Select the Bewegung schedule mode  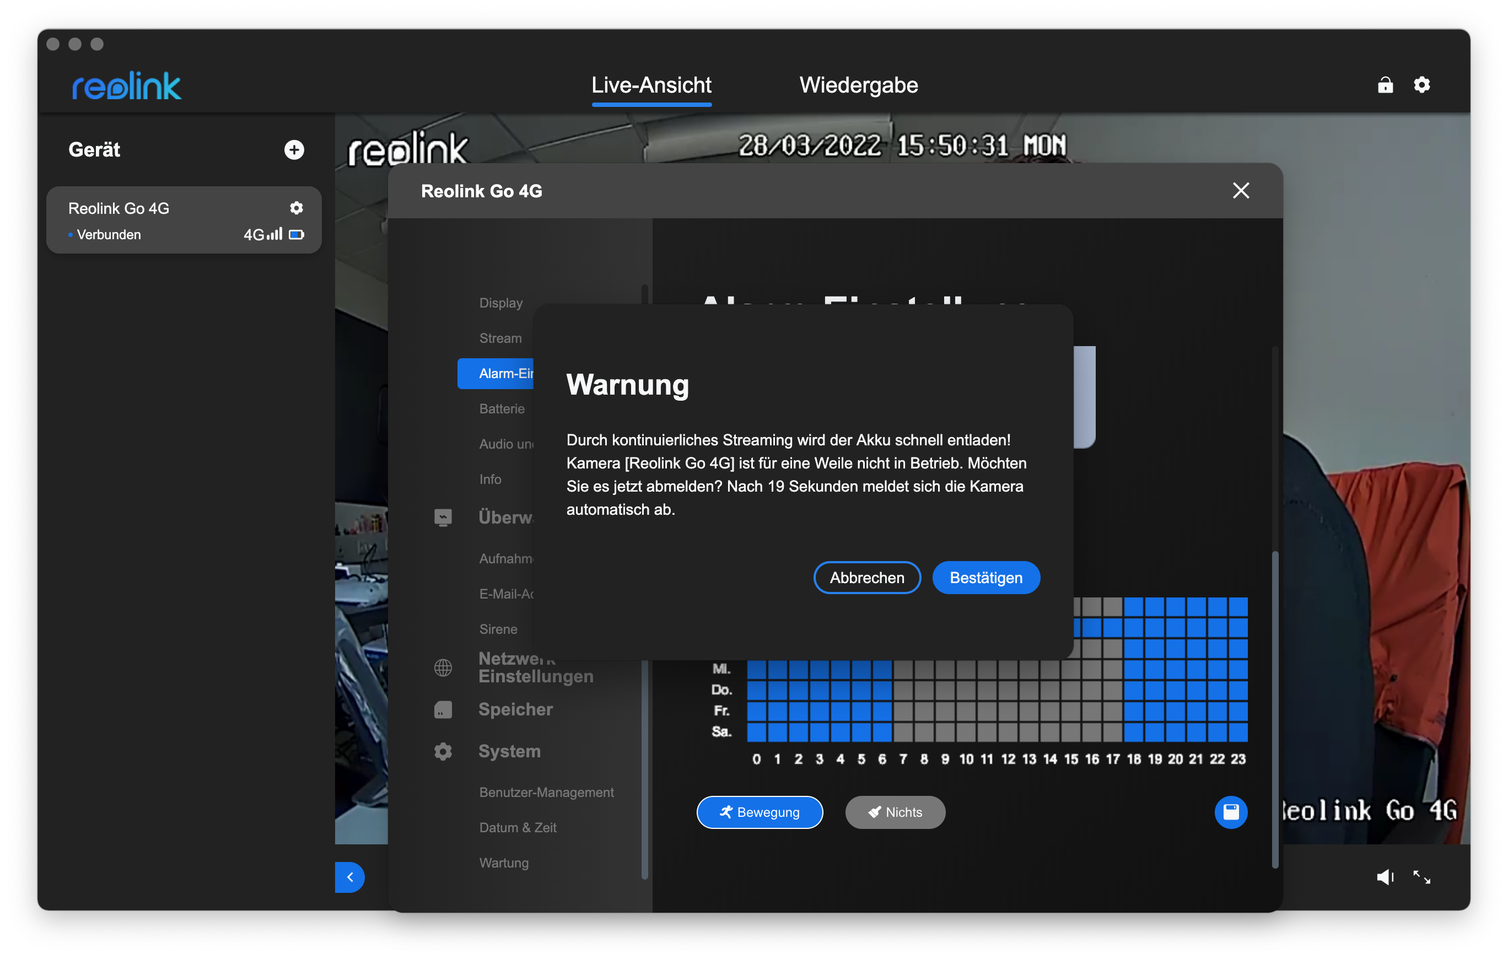pyautogui.click(x=760, y=812)
